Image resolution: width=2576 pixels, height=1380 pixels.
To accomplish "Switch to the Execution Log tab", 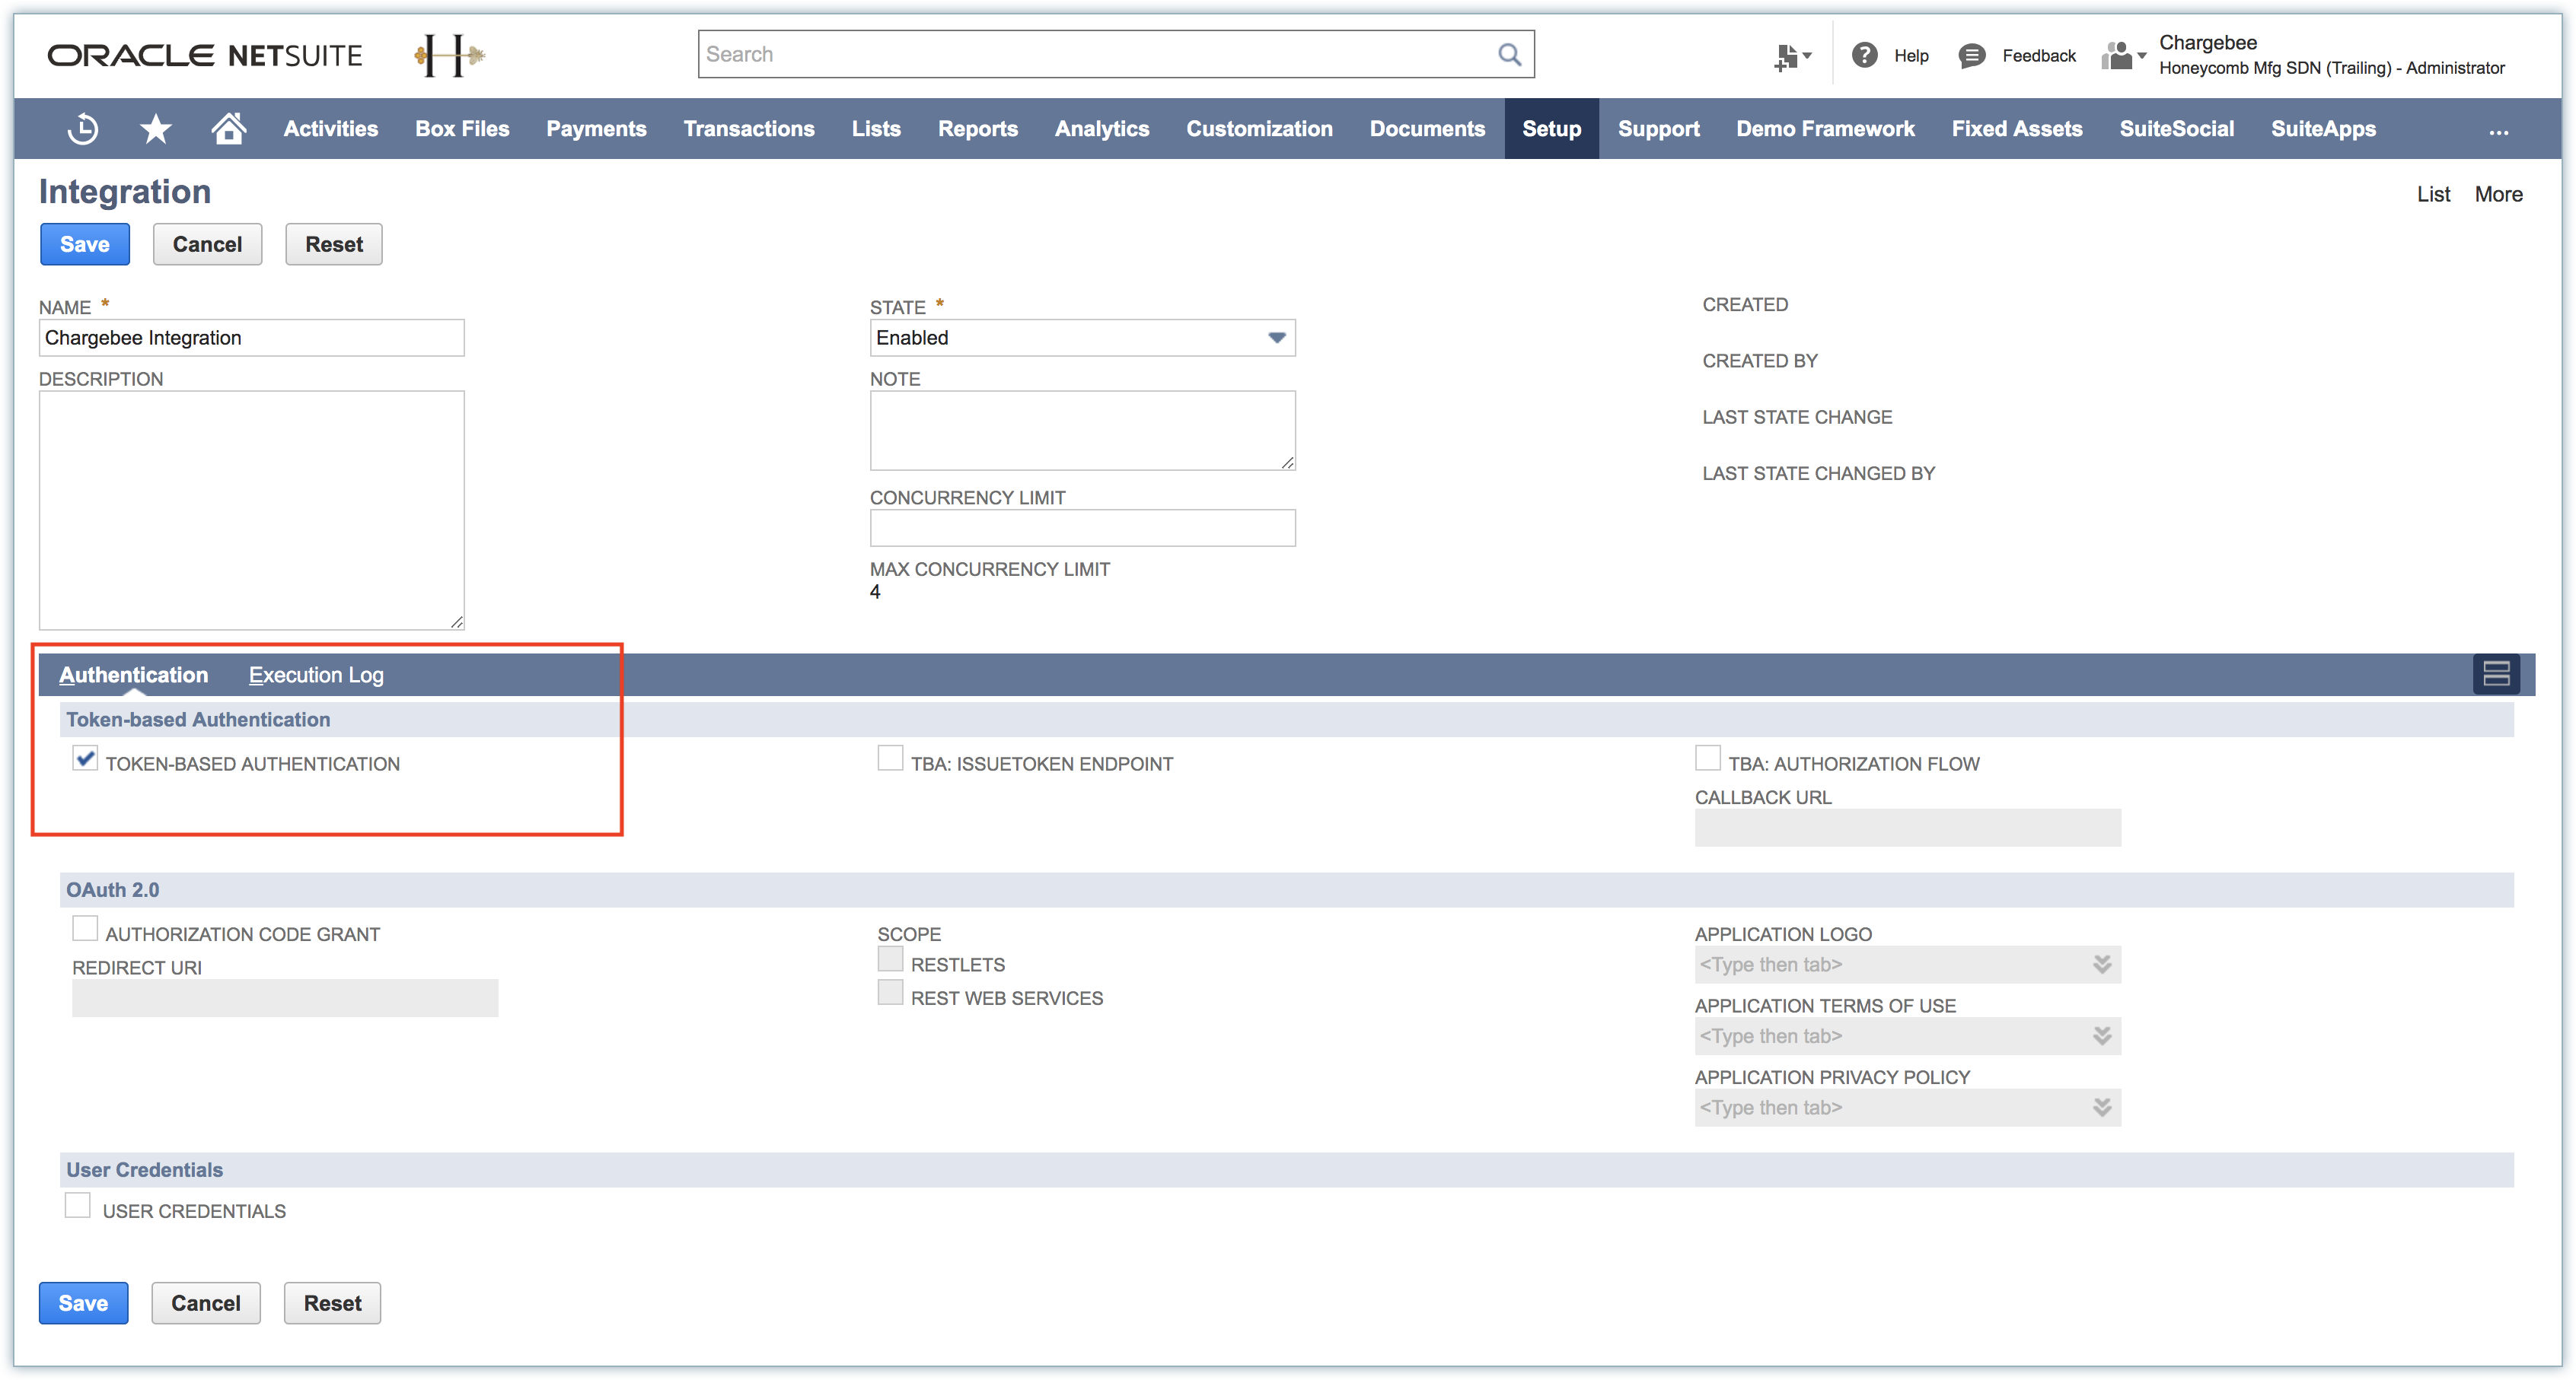I will (x=316, y=676).
